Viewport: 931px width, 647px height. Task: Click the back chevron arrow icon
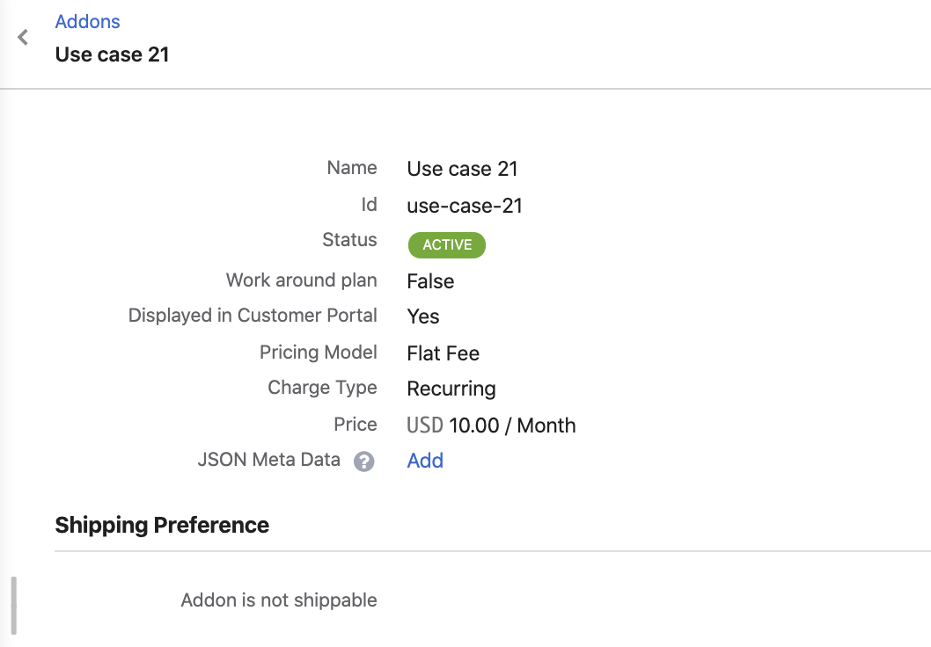[x=23, y=38]
